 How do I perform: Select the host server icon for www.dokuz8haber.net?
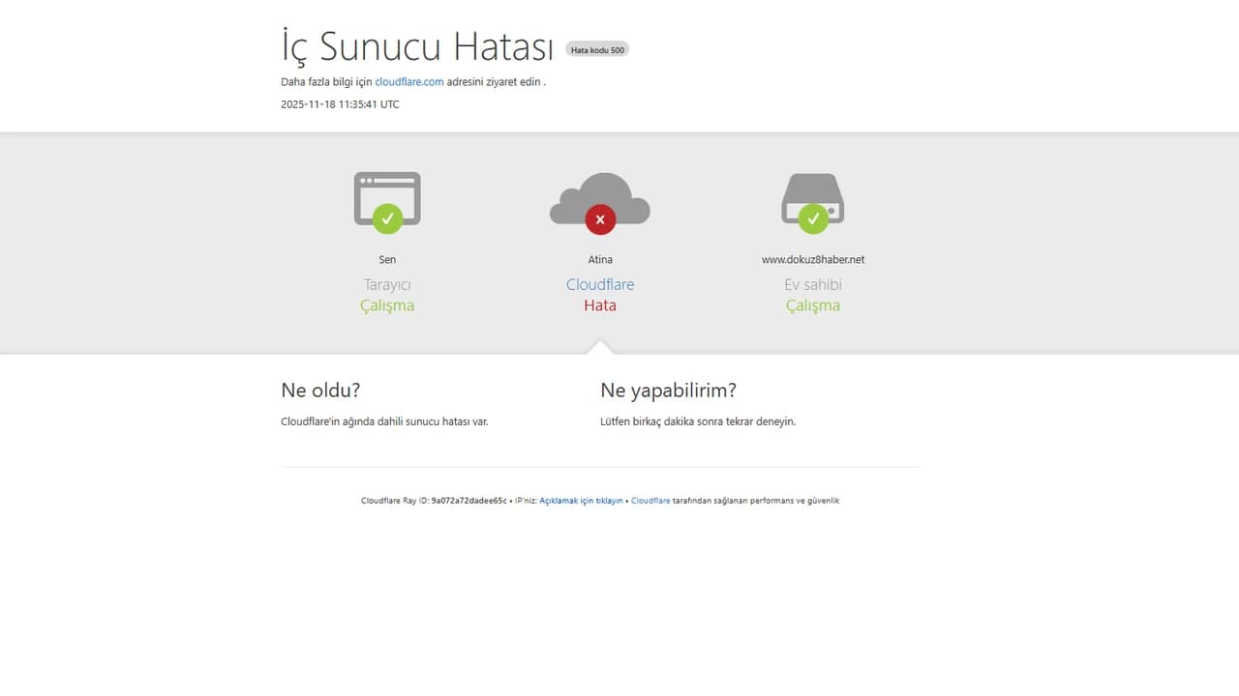tap(813, 198)
